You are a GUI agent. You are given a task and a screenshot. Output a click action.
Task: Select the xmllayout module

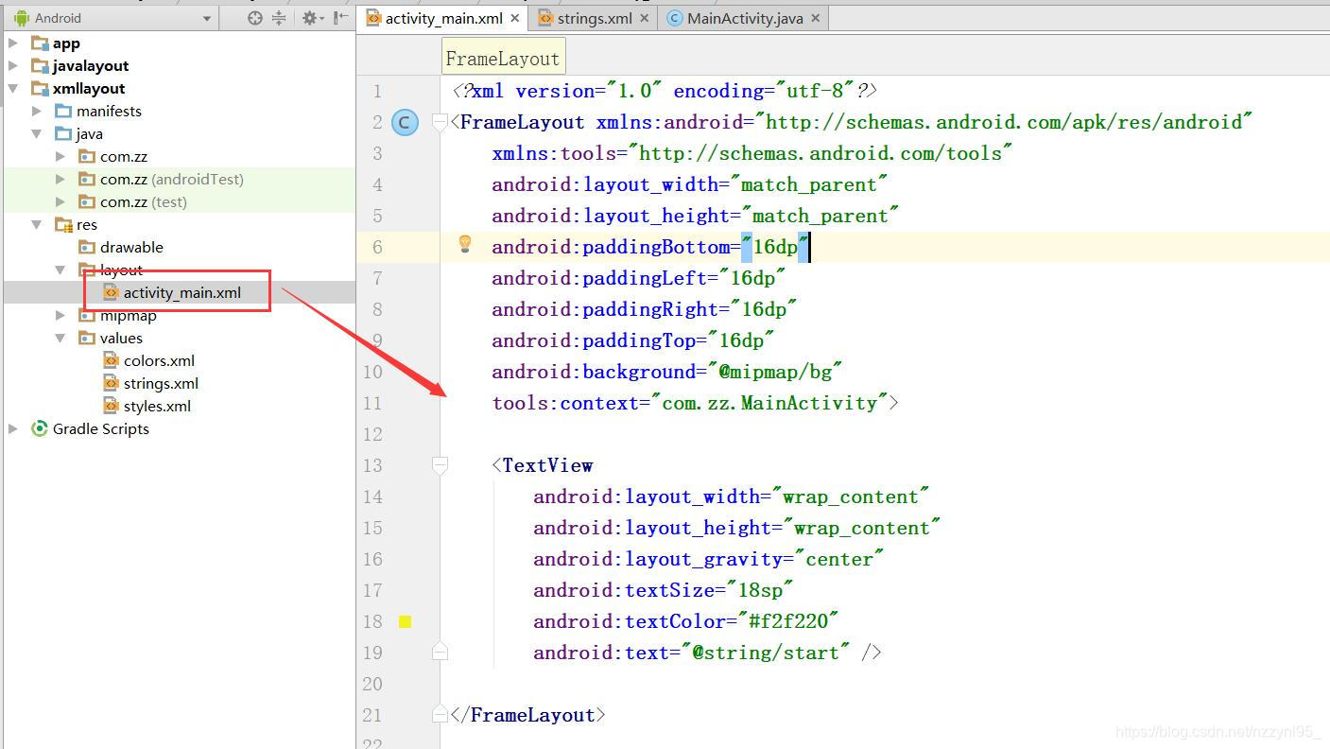click(x=89, y=88)
